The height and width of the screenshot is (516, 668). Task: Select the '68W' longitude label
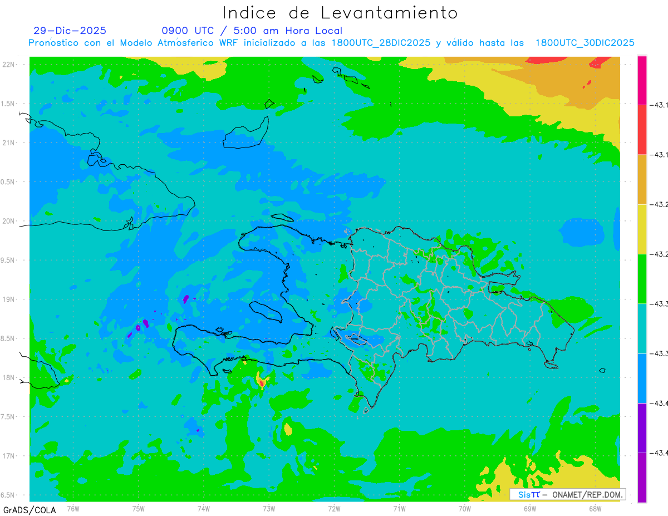595,508
